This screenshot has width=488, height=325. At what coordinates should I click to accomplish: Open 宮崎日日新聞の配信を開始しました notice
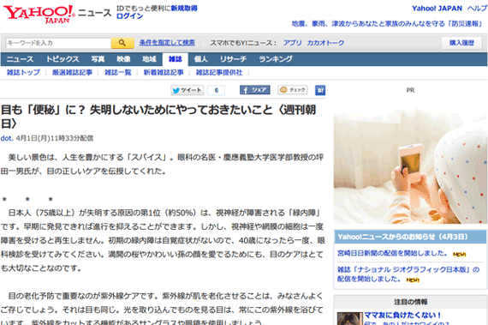coord(392,253)
